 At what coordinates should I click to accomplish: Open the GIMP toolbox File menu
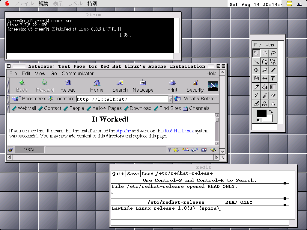tap(257, 45)
